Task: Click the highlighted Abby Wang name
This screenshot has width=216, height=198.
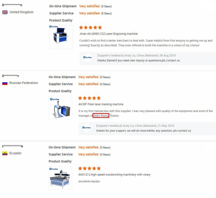Action: point(101,116)
